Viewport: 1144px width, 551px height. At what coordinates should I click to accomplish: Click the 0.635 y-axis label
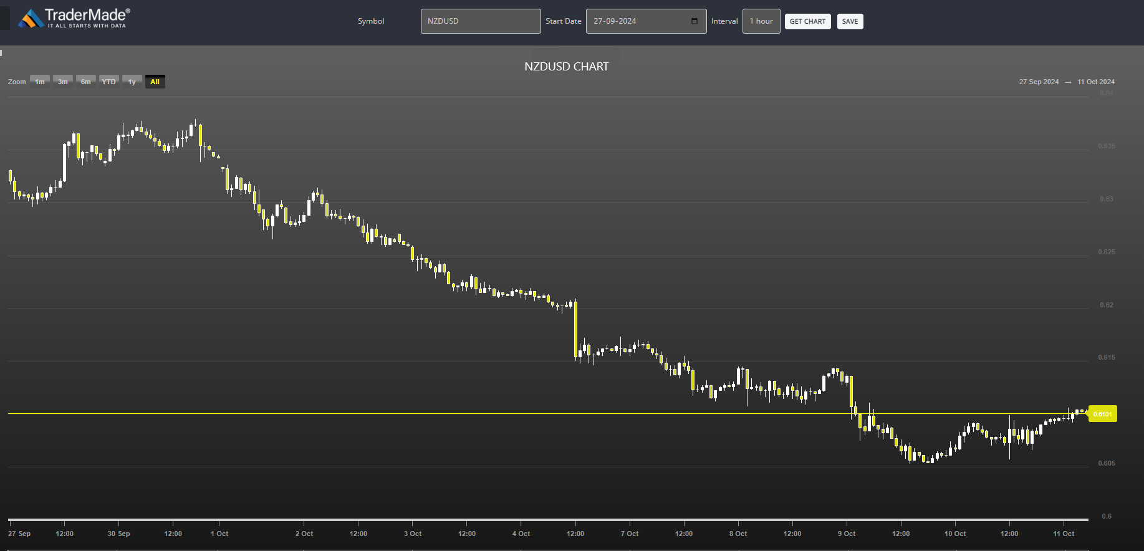pos(1107,146)
